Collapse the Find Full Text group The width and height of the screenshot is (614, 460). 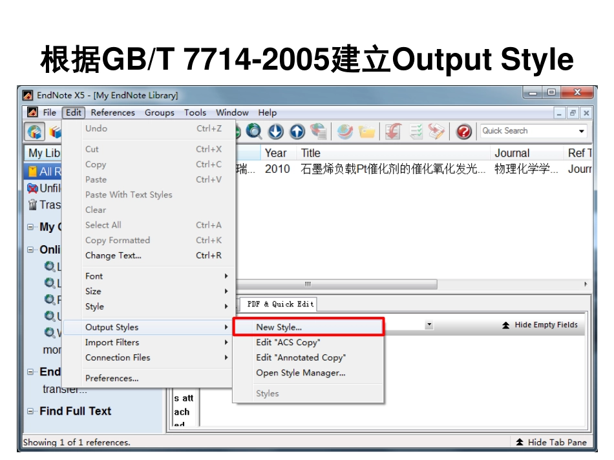click(31, 412)
